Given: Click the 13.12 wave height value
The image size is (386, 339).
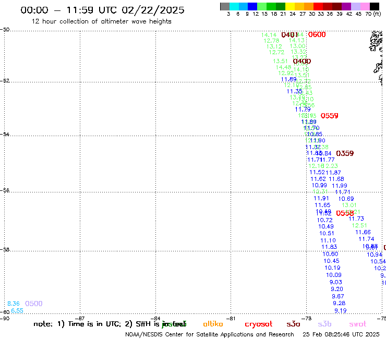Looking at the screenshot, I should pyautogui.click(x=274, y=46).
